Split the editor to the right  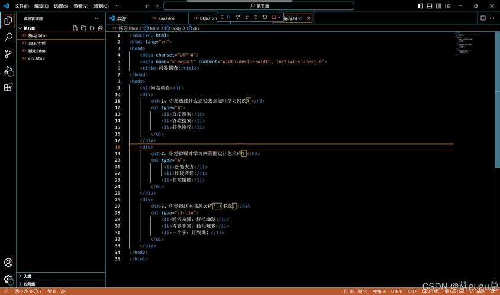pos(483,18)
